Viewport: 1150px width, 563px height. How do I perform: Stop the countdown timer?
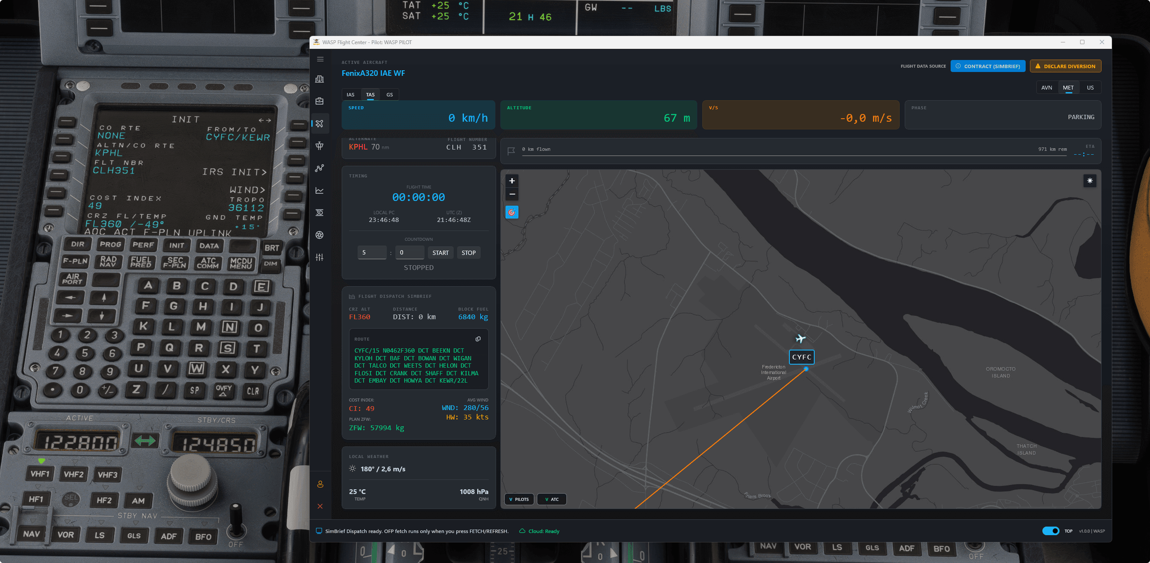tap(468, 252)
